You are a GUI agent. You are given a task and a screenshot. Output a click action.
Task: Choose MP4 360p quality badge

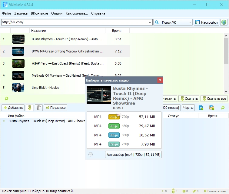click(114, 135)
